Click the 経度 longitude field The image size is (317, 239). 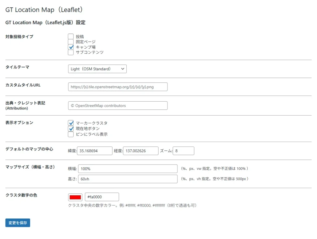point(141,151)
